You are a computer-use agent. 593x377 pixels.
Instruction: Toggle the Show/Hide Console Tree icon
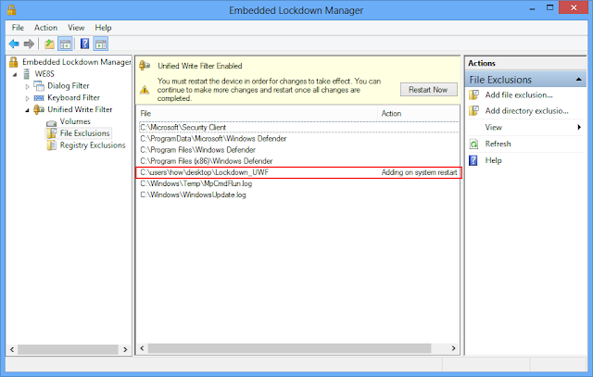65,44
